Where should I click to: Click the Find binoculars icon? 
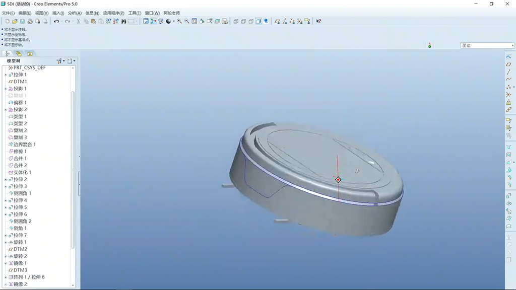[123, 21]
